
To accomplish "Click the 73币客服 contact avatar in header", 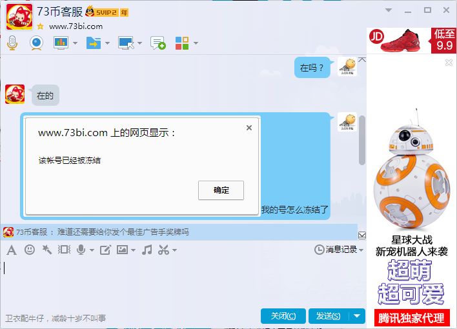I will [x=19, y=17].
